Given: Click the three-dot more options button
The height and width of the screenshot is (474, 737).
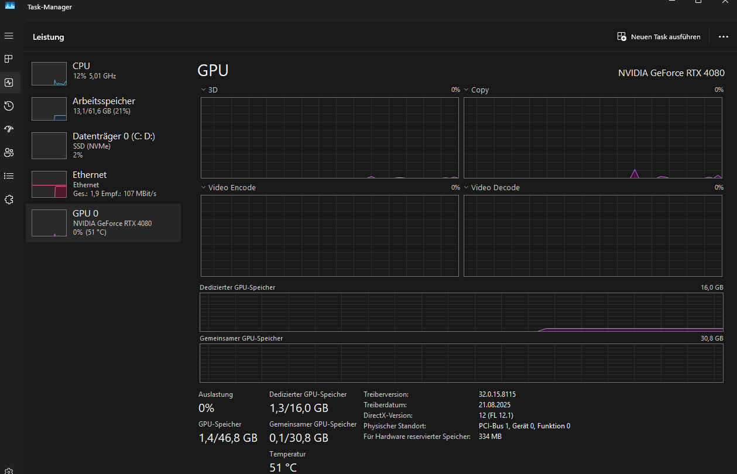Looking at the screenshot, I should [x=724, y=37].
